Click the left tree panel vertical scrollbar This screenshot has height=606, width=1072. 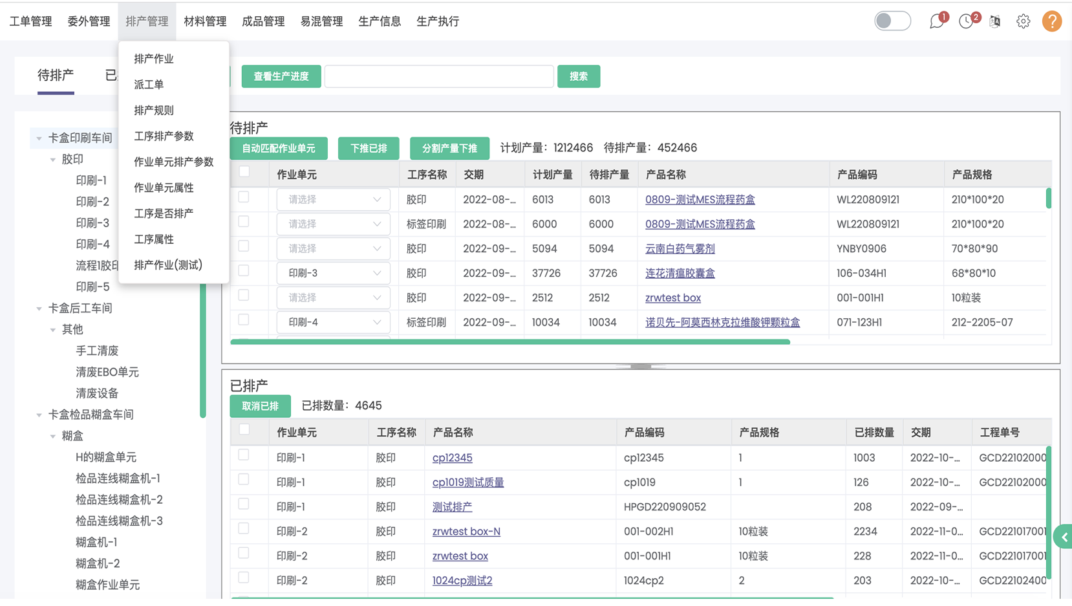202,349
